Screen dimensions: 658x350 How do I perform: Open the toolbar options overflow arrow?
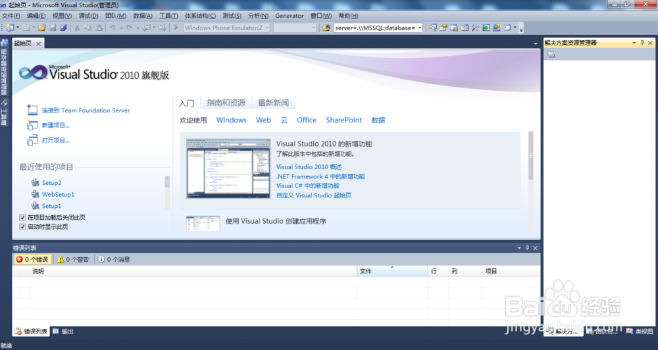tap(521, 30)
